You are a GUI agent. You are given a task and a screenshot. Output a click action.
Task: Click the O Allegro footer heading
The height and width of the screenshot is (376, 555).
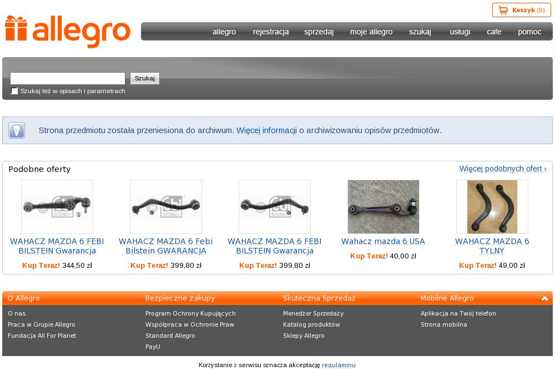(24, 298)
